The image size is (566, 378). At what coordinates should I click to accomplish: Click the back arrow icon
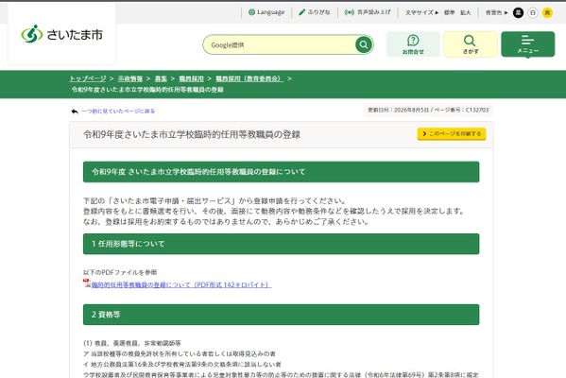click(75, 112)
